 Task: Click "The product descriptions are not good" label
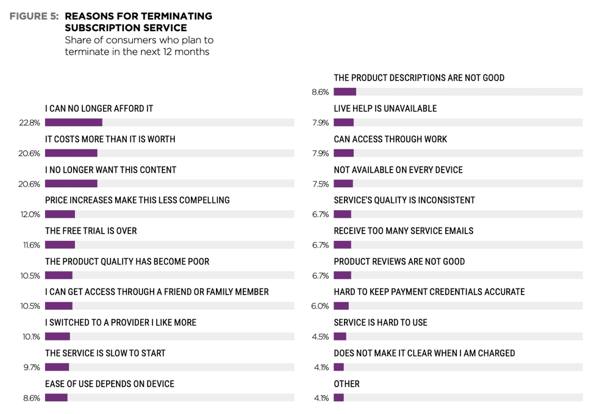click(419, 78)
